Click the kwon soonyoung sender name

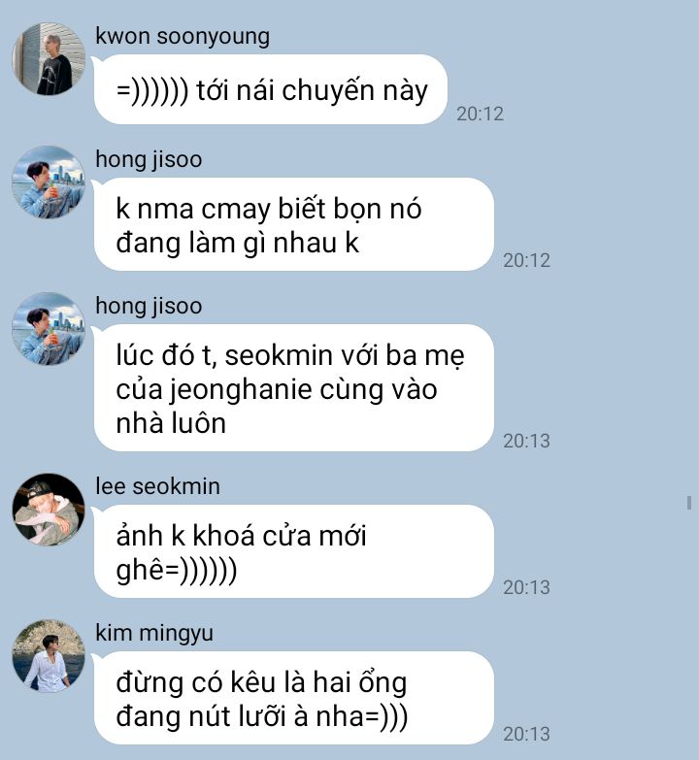tap(183, 37)
